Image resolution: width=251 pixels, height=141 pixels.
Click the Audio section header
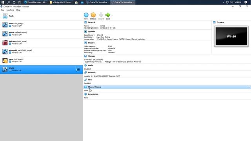pos(91,65)
